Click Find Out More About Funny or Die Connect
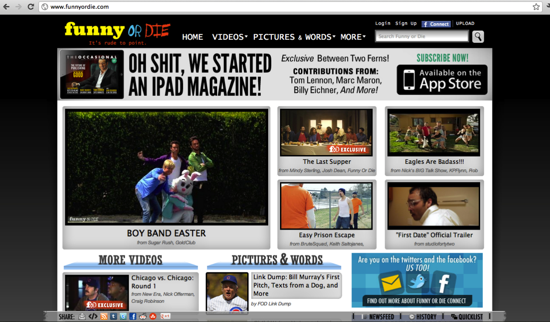This screenshot has height=322, width=550. (x=417, y=301)
